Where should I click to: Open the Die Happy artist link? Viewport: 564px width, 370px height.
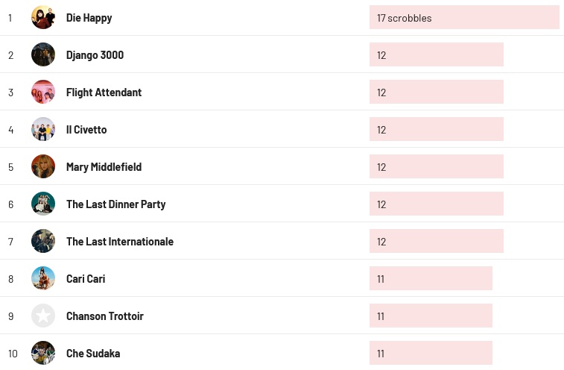coord(89,18)
